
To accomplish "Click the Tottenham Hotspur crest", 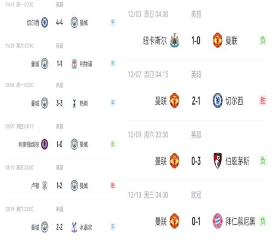I will pyautogui.click(x=74, y=103).
